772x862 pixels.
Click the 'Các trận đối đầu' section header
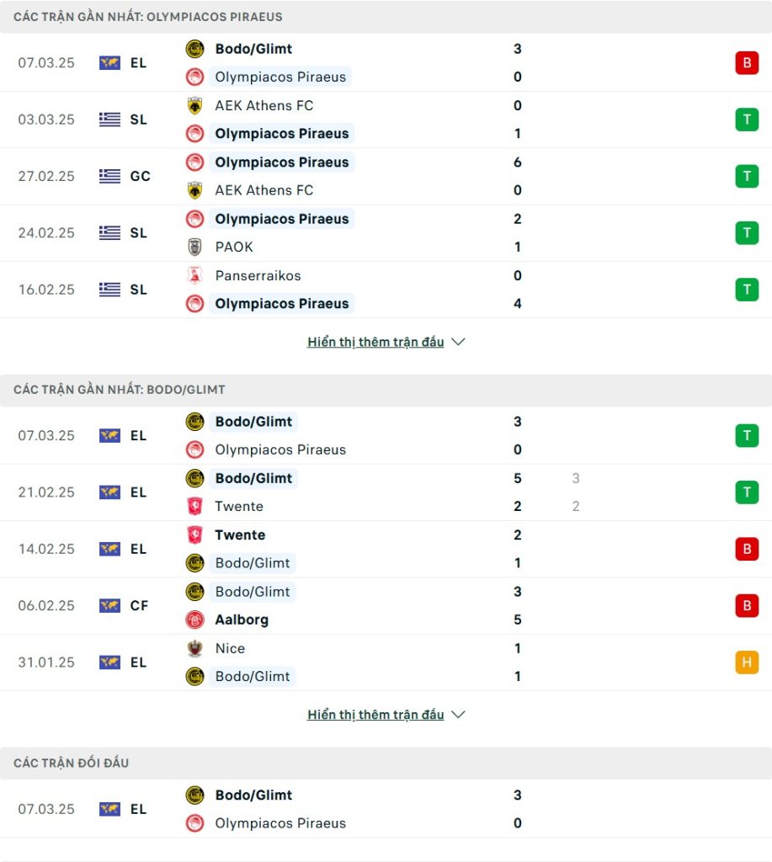pyautogui.click(x=71, y=763)
